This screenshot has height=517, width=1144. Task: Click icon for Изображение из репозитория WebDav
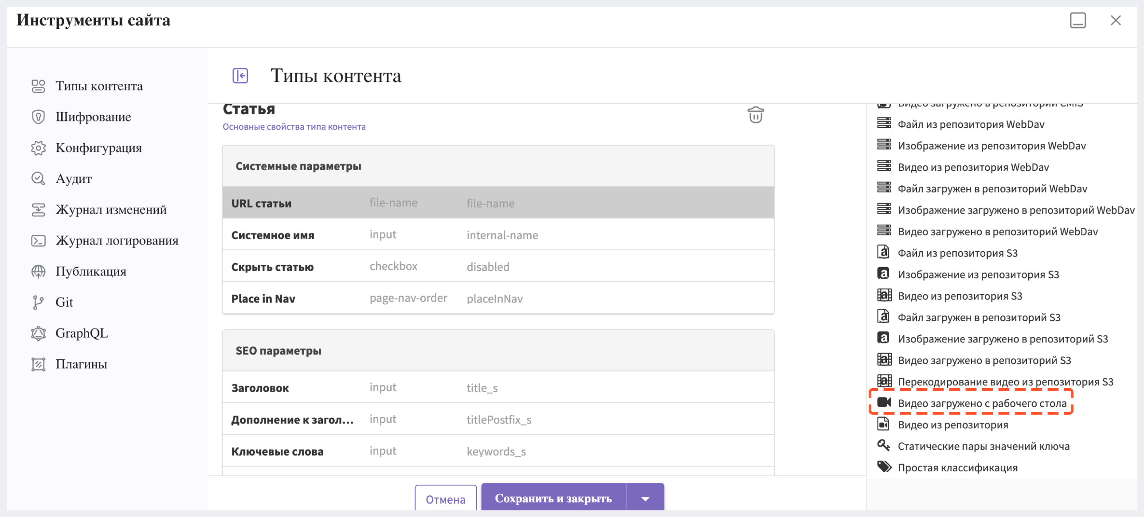884,144
